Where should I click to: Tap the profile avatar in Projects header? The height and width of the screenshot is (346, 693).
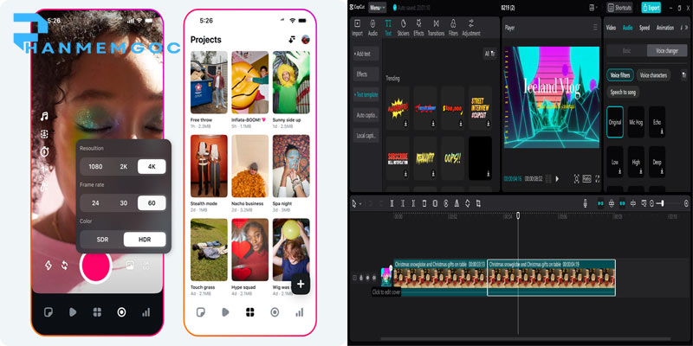pyautogui.click(x=306, y=40)
